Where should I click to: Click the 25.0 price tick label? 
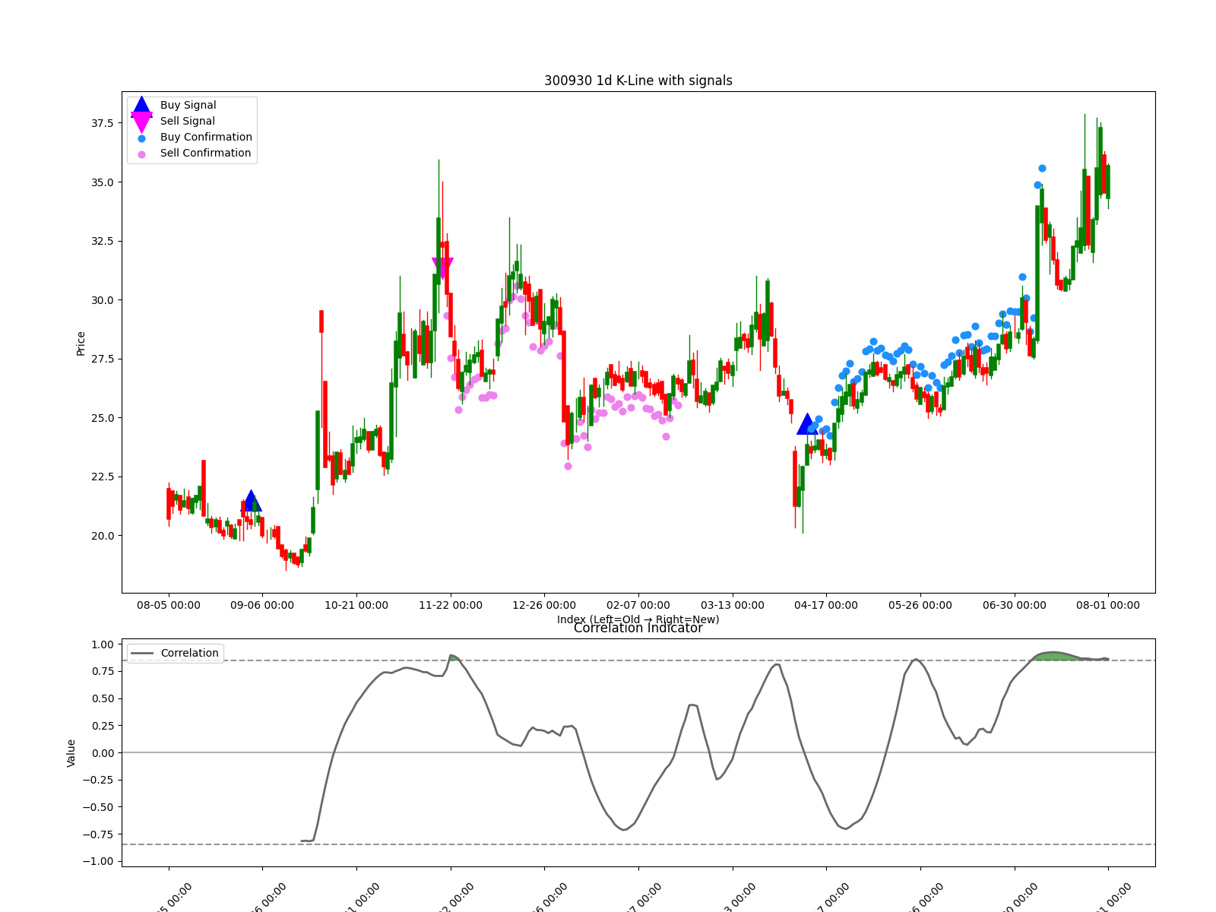click(102, 418)
